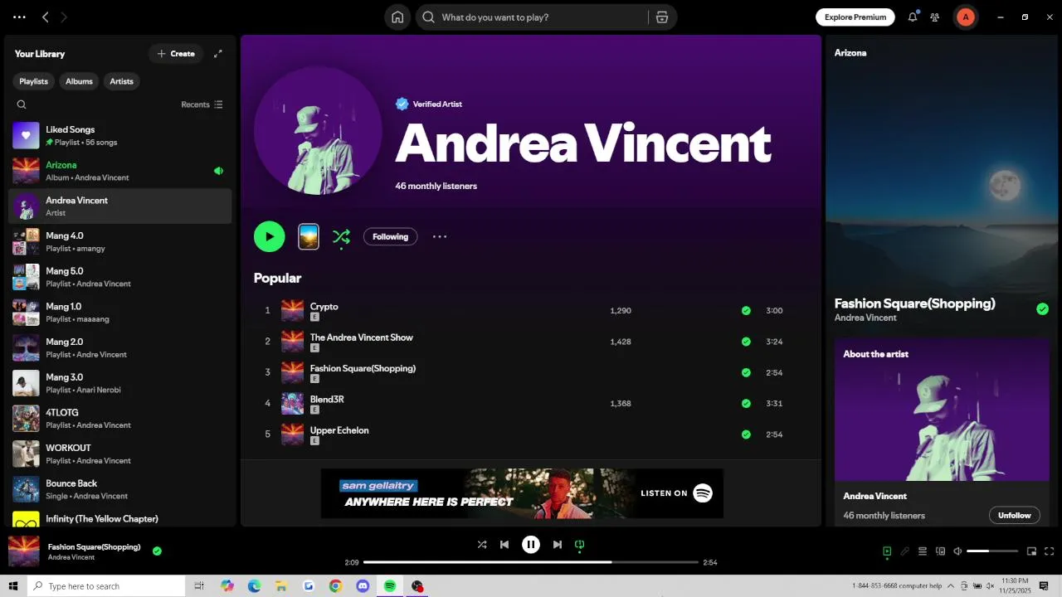Open Mang 4.0 playlist
1062x597 pixels.
(120, 241)
